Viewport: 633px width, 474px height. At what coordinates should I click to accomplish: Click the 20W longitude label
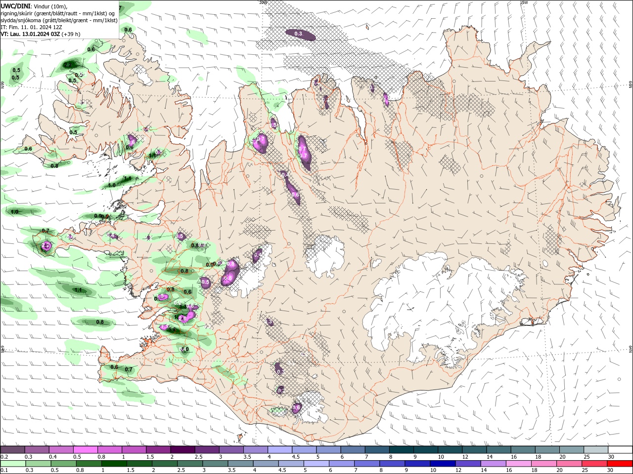point(263,2)
